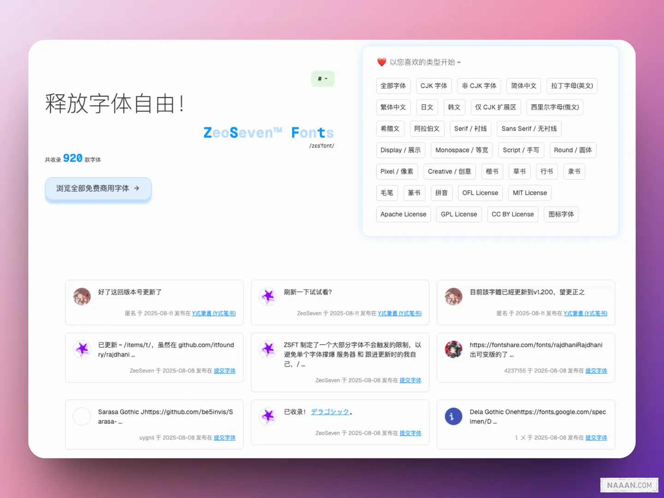
Task: Choose the 'Pixel / 像素' font type
Action: (x=397, y=172)
